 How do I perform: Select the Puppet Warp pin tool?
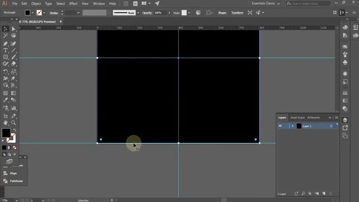tap(13, 79)
